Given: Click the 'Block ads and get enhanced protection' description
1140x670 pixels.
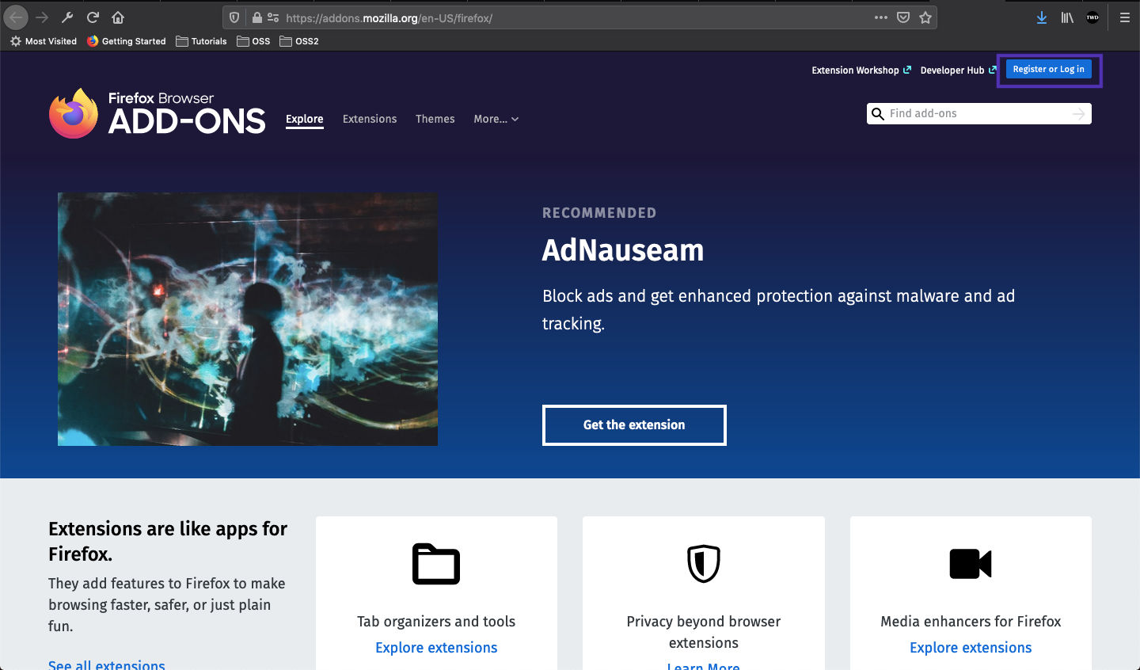Looking at the screenshot, I should point(778,310).
